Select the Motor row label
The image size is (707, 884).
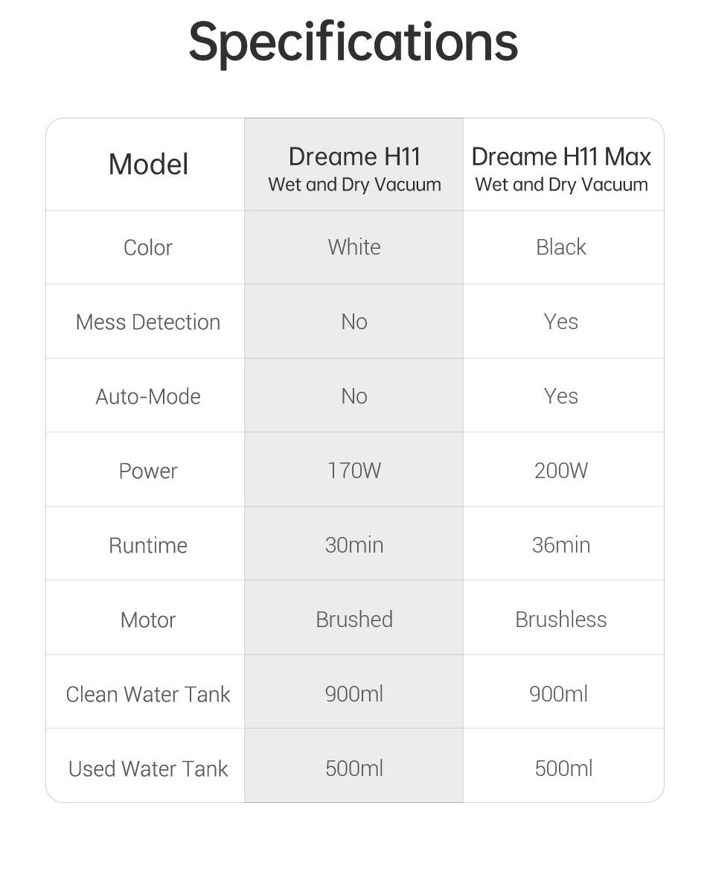tap(148, 620)
